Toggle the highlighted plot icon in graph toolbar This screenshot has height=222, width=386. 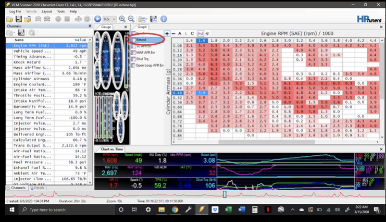coord(201,34)
